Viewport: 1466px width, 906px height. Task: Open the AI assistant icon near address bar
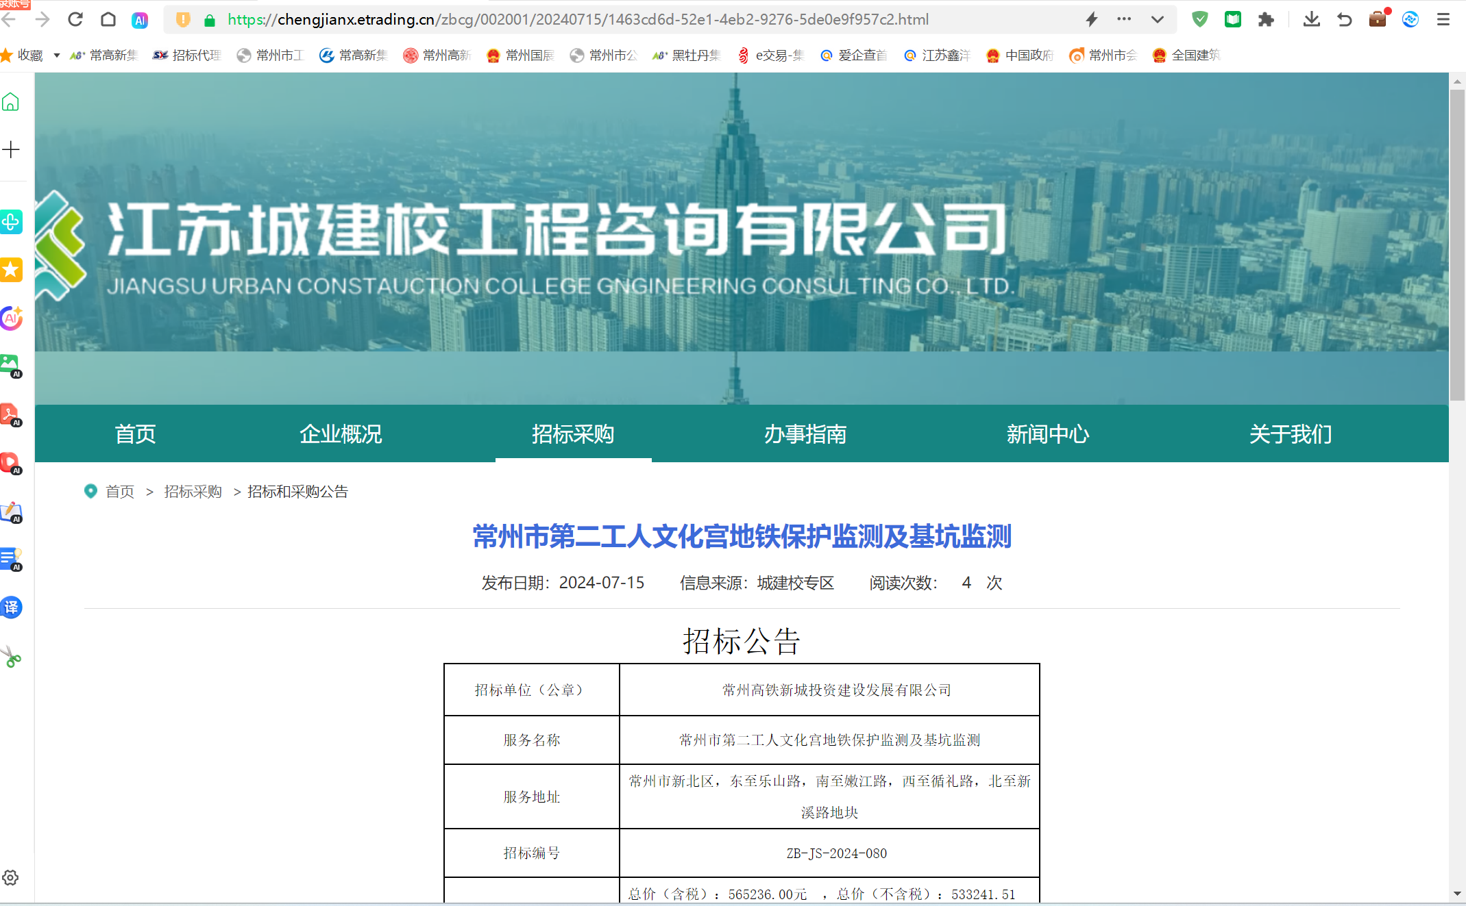click(140, 20)
